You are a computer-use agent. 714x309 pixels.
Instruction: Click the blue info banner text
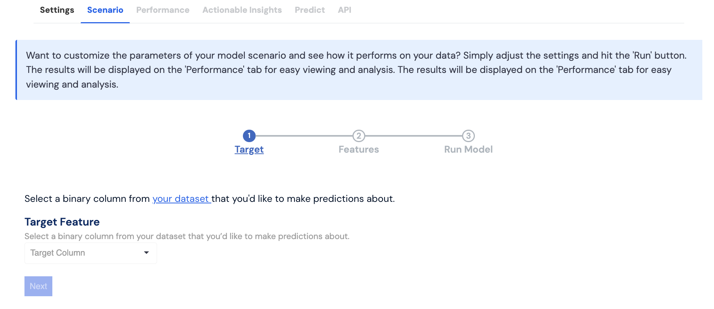(356, 70)
